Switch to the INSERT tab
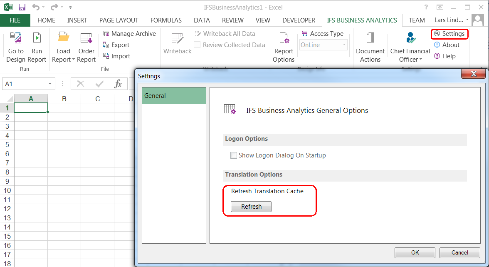The height and width of the screenshot is (267, 489). click(x=77, y=20)
